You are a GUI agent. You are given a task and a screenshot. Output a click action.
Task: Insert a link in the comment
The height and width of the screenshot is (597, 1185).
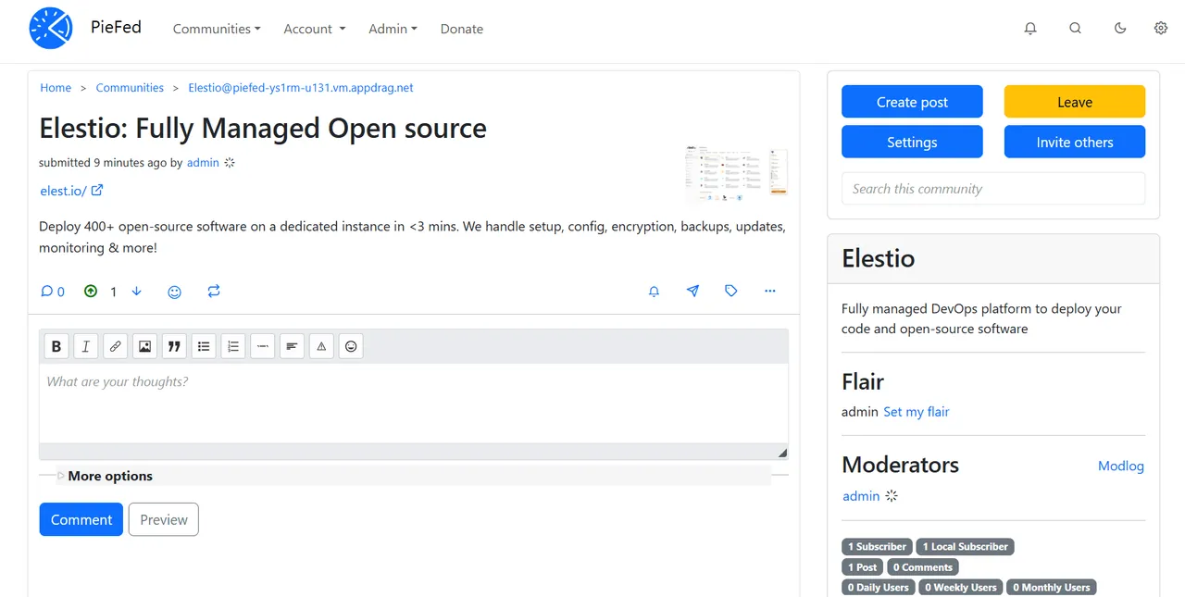(x=116, y=346)
